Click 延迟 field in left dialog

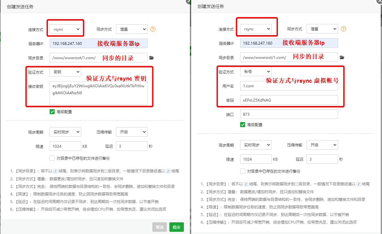132,146
